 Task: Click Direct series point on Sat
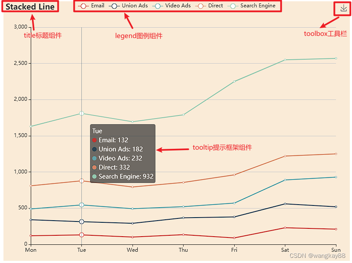click(x=285, y=156)
